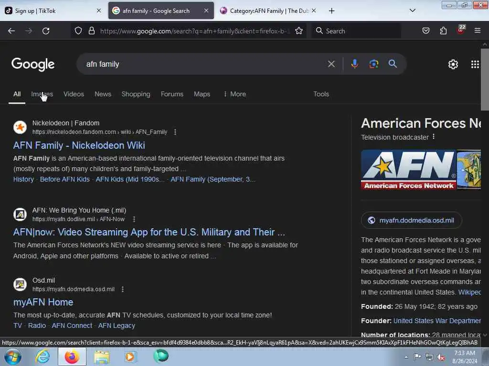Open the Radio sitelink under myAFN
Image resolution: width=489 pixels, height=366 pixels.
[37, 325]
